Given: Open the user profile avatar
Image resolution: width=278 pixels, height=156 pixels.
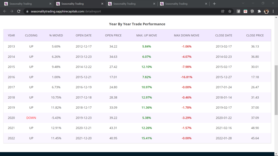Looking at the screenshot, I should (x=266, y=11).
